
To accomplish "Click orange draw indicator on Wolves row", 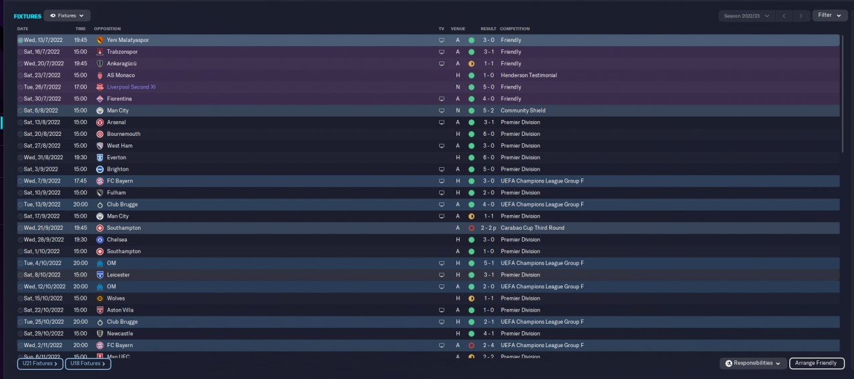I will click(x=471, y=298).
